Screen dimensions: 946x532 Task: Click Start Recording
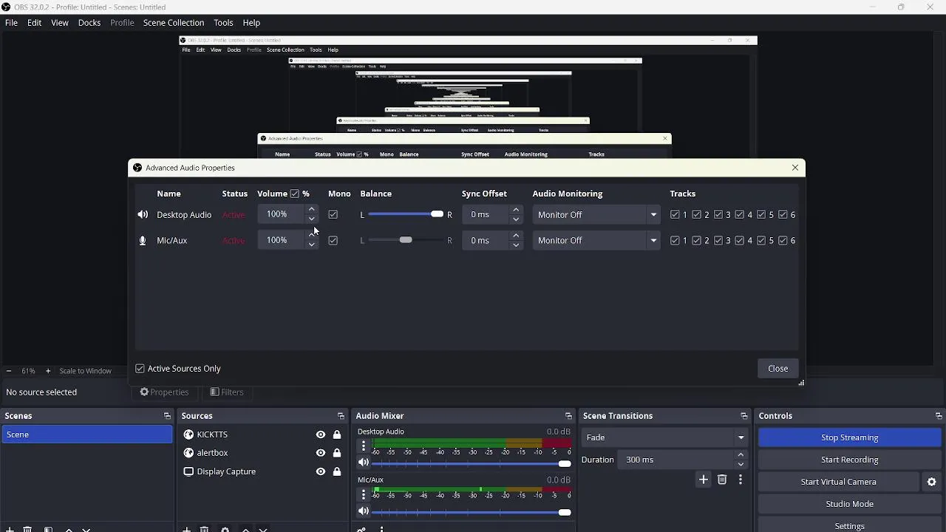coord(849,460)
